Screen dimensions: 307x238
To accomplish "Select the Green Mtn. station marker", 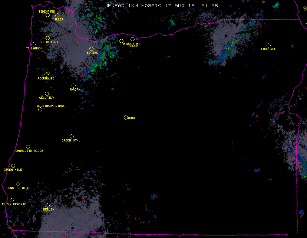I will pyautogui.click(x=72, y=137).
